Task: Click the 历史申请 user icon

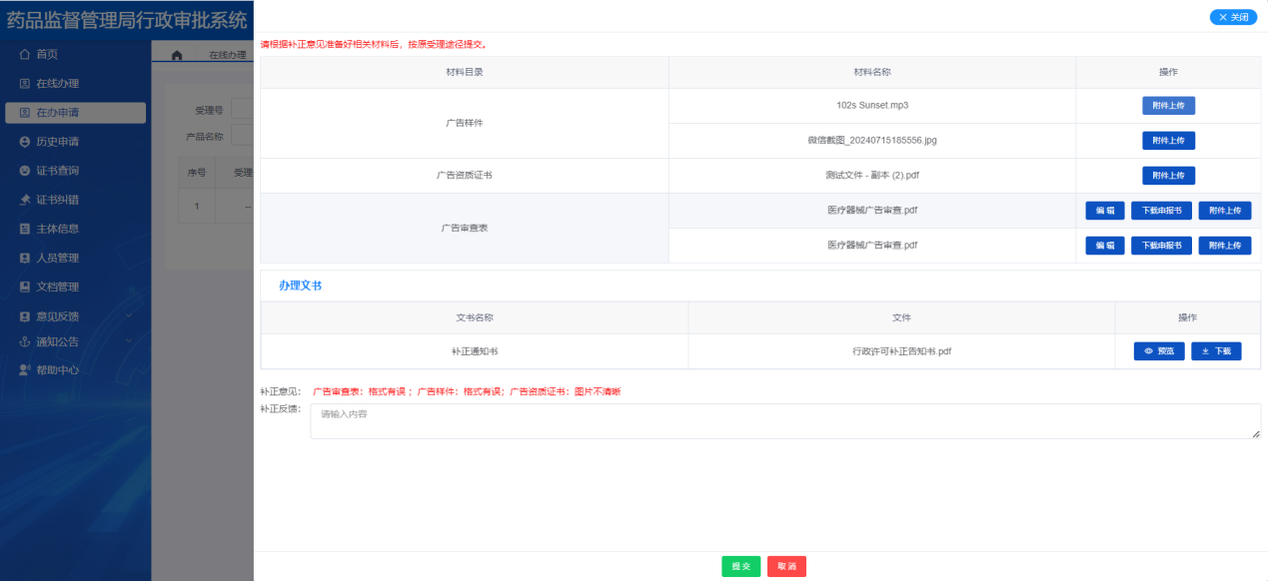Action: [x=25, y=142]
